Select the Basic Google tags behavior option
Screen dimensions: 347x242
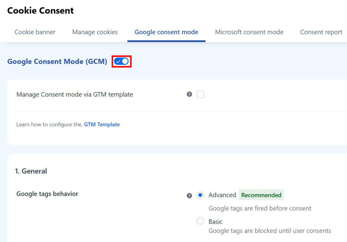click(x=200, y=221)
